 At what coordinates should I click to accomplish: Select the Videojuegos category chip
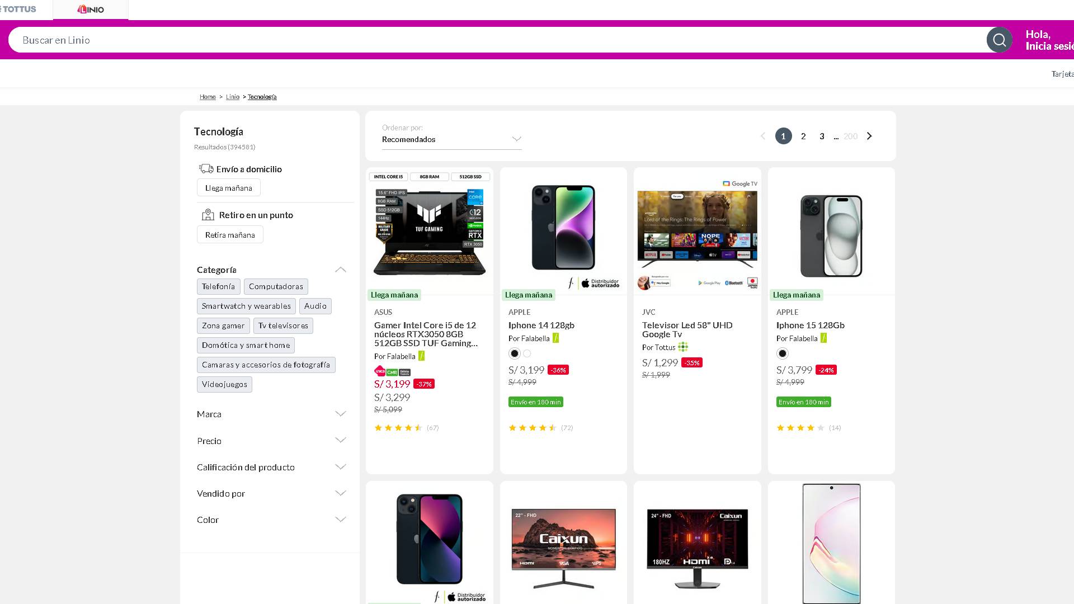224,384
